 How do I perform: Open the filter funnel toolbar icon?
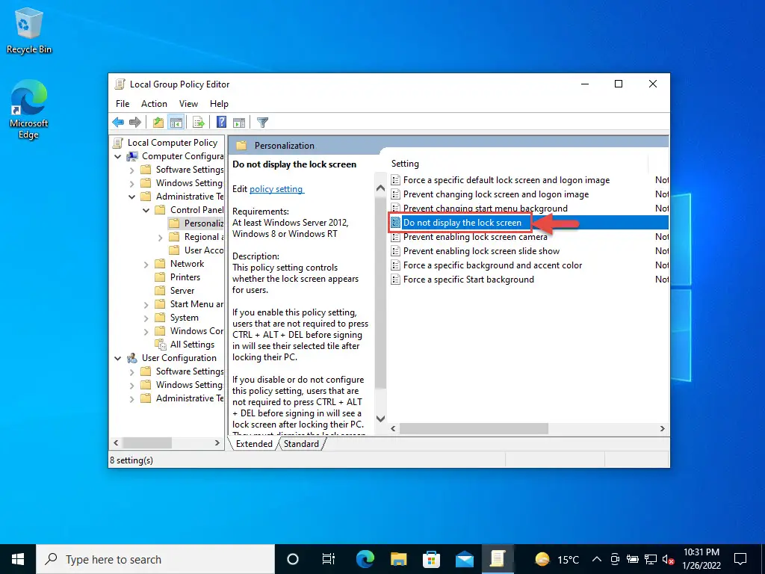point(262,122)
